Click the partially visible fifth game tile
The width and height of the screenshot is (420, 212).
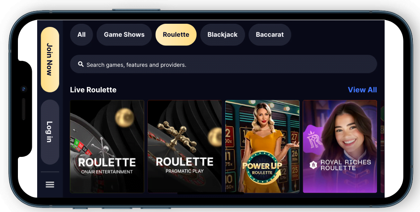(382, 146)
